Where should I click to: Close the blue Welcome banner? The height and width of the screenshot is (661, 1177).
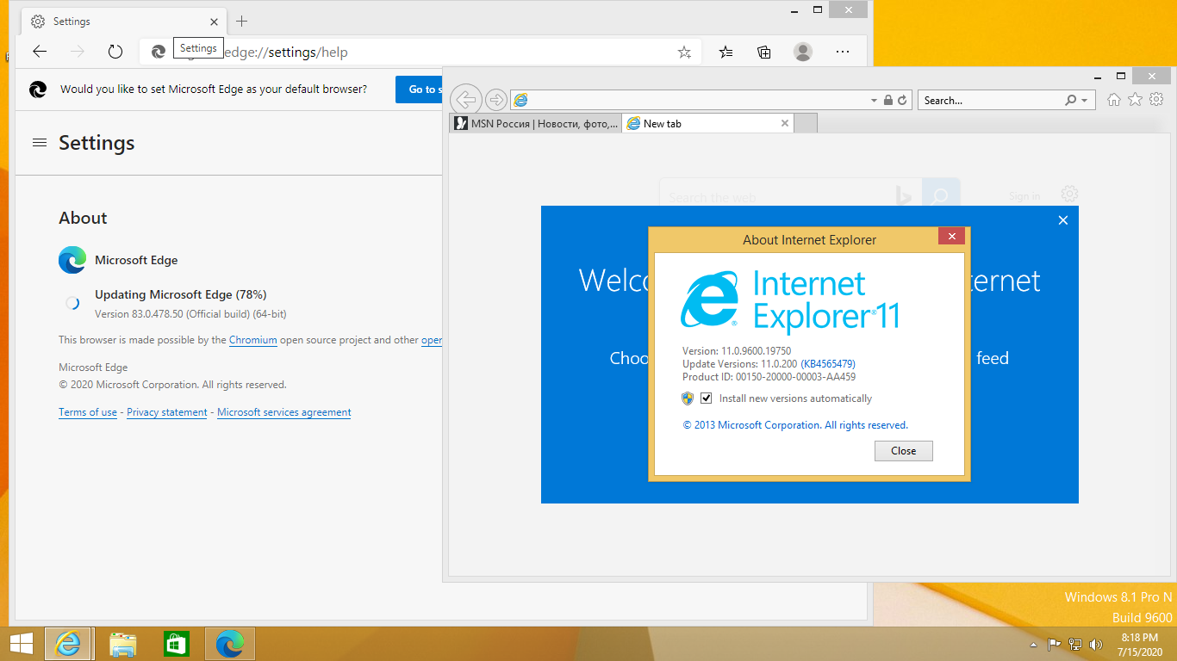click(1063, 220)
